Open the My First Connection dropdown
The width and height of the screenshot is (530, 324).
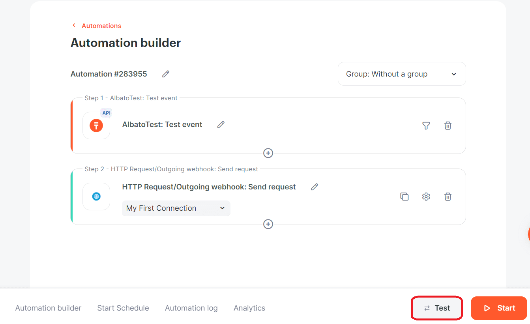tap(176, 208)
